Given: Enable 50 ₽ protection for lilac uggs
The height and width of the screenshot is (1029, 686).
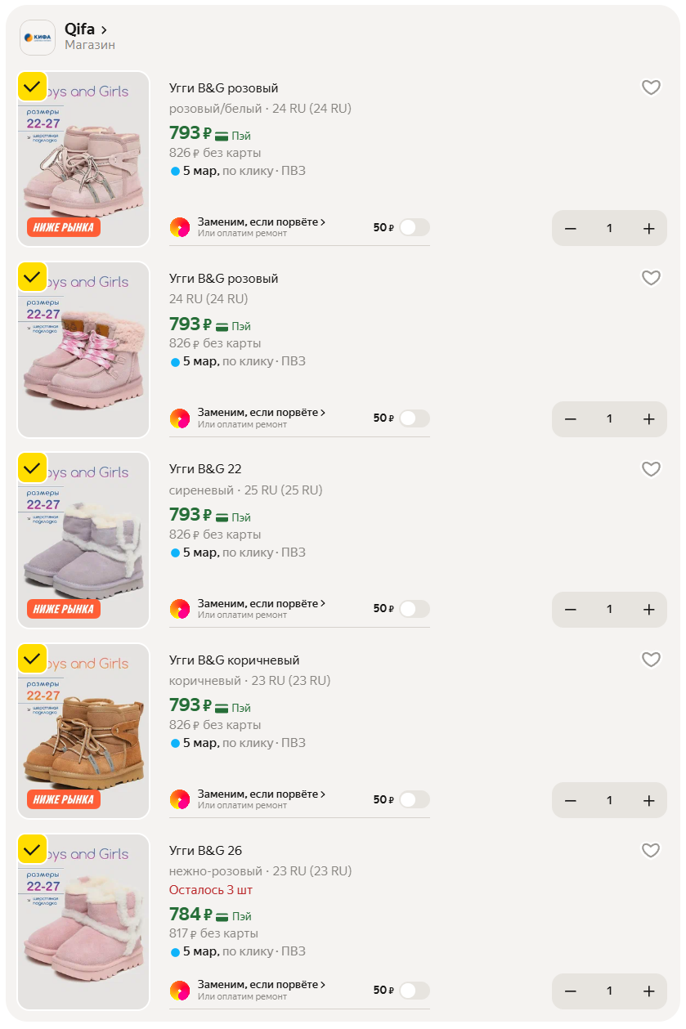Looking at the screenshot, I should pyautogui.click(x=414, y=609).
